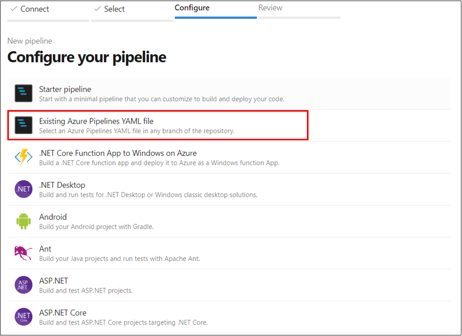The image size is (462, 336).
Task: Click the Apache Ant icon
Action: click(x=23, y=253)
